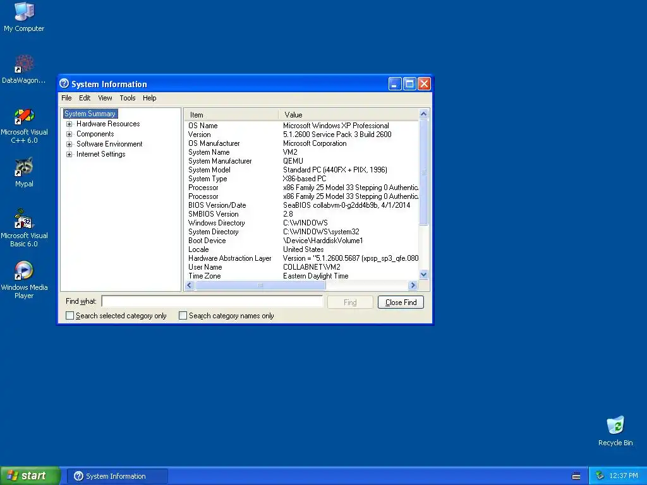Screen dimensions: 647x485
Task: Click the value QEMU
Action: coord(293,161)
